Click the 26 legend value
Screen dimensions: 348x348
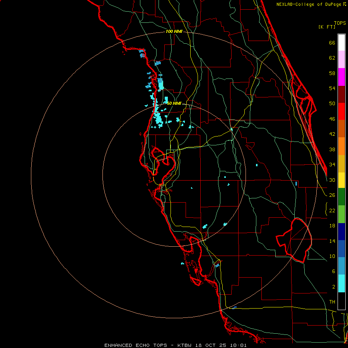click(332, 195)
